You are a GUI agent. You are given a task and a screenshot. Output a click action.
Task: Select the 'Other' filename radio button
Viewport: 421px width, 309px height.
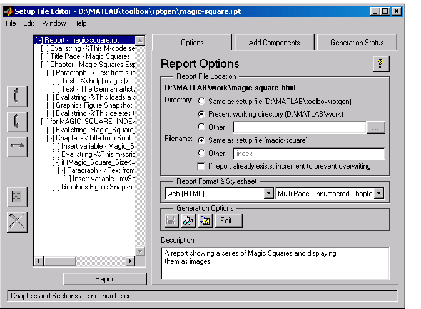pyautogui.click(x=201, y=154)
